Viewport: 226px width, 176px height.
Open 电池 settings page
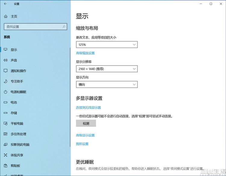point(14,102)
